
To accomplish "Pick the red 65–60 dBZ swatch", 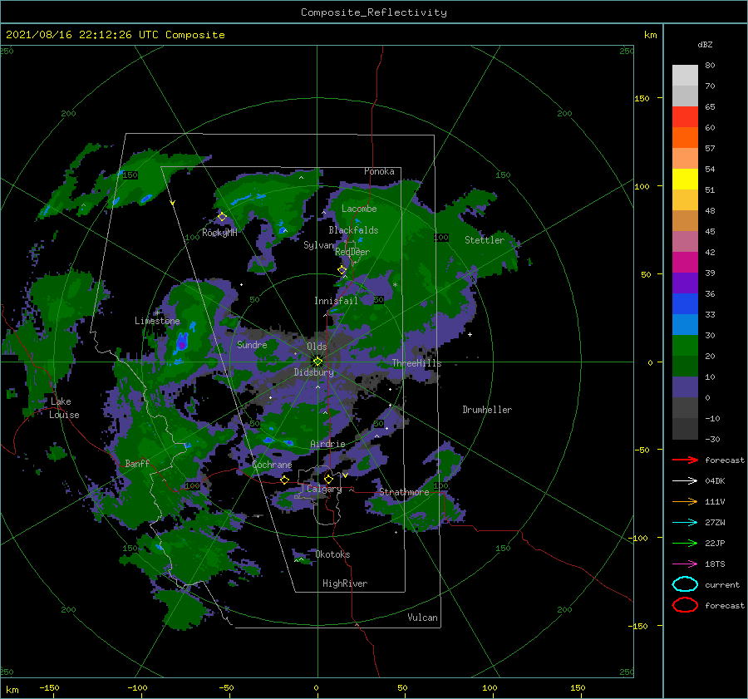I will tap(685, 117).
